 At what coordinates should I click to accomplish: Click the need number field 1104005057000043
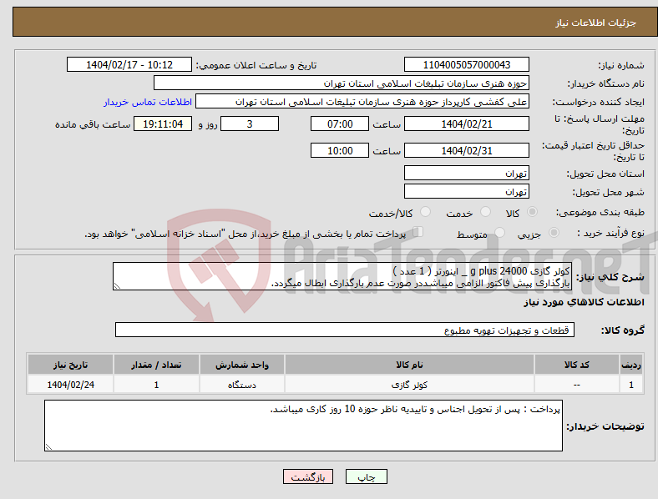[466, 64]
